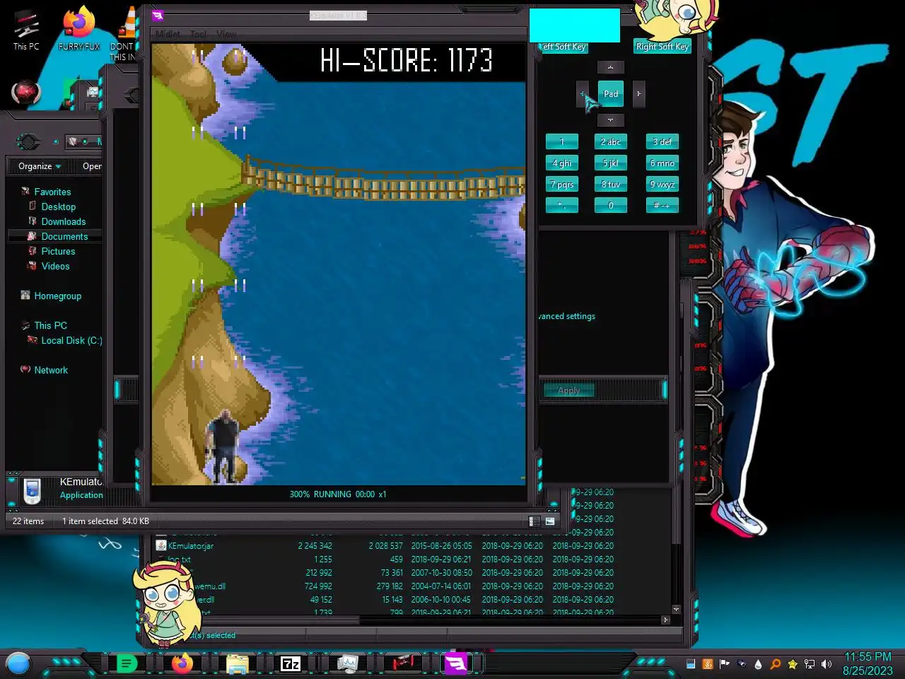Viewport: 905px width, 679px height.
Task: Click the file manager vertical scrollbar down arrow
Action: tap(676, 609)
